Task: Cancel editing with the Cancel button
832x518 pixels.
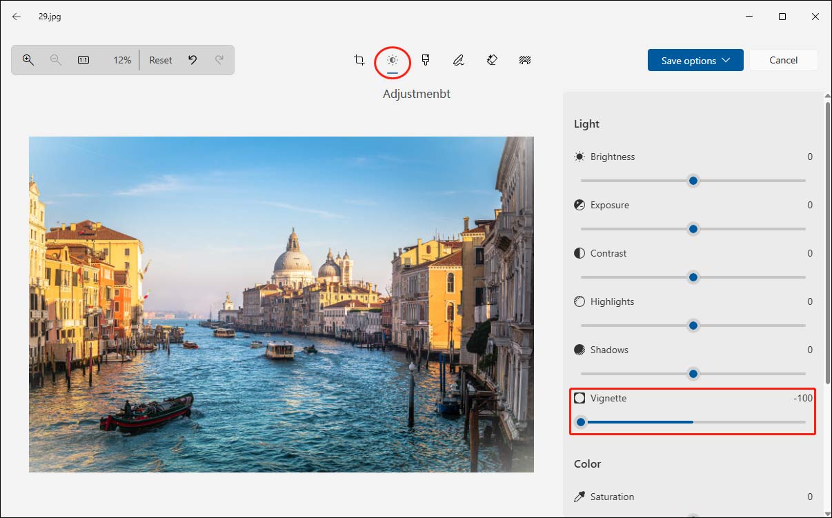Action: click(x=783, y=60)
